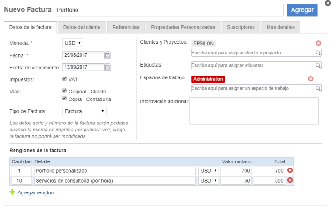Remove EPSILON client with red X
Image resolution: width=331 pixels, height=207 pixels.
318,43
